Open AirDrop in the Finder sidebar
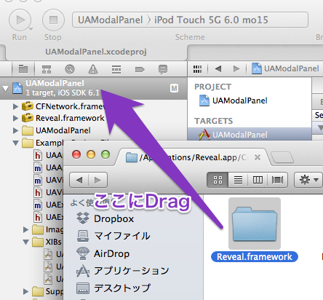The width and height of the screenshot is (323, 300). pos(103,253)
